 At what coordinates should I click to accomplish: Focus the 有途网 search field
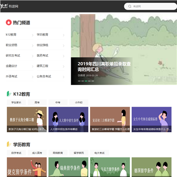pyautogui.click(x=150, y=6)
